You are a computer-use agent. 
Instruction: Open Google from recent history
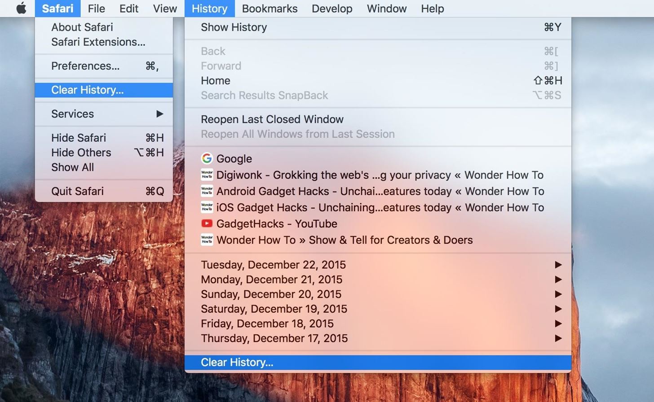378,158
